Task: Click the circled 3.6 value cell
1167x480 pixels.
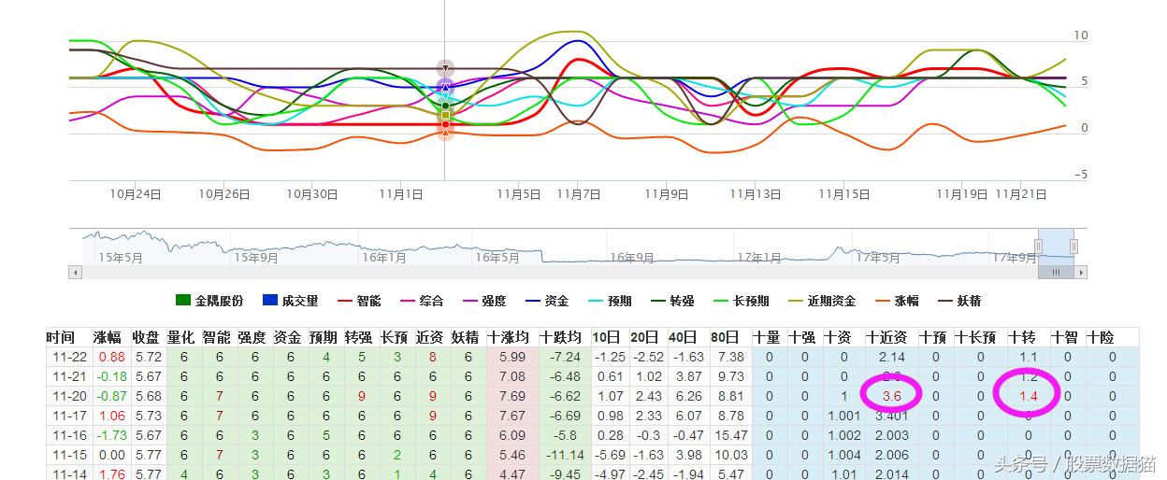Action: coord(890,396)
